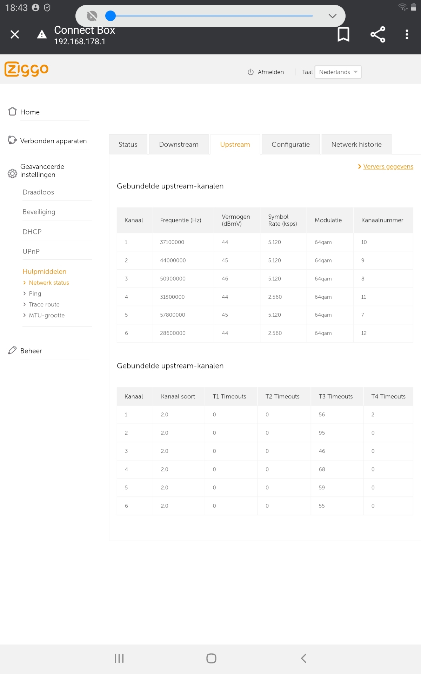The image size is (421, 674).
Task: Expand the overlay bar chevron down
Action: pos(332,16)
